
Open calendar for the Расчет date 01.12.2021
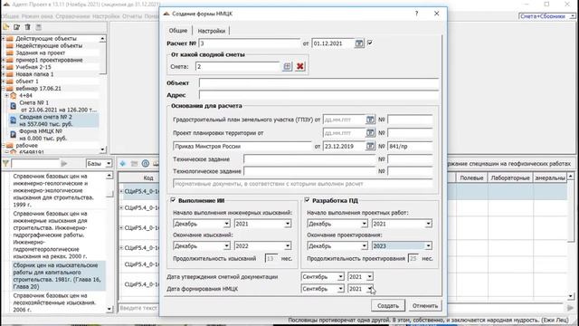pyautogui.click(x=359, y=43)
